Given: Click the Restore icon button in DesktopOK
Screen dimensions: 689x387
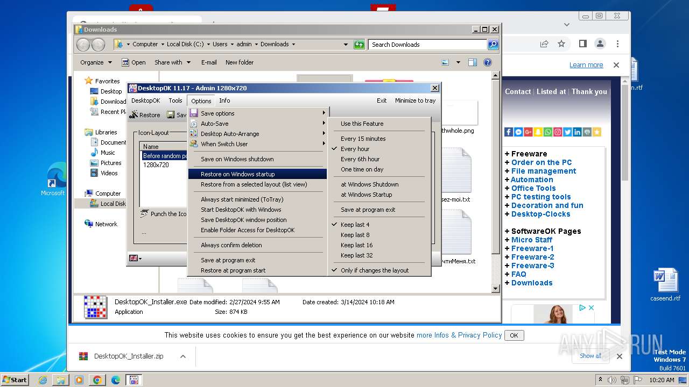Looking at the screenshot, I should coord(145,114).
